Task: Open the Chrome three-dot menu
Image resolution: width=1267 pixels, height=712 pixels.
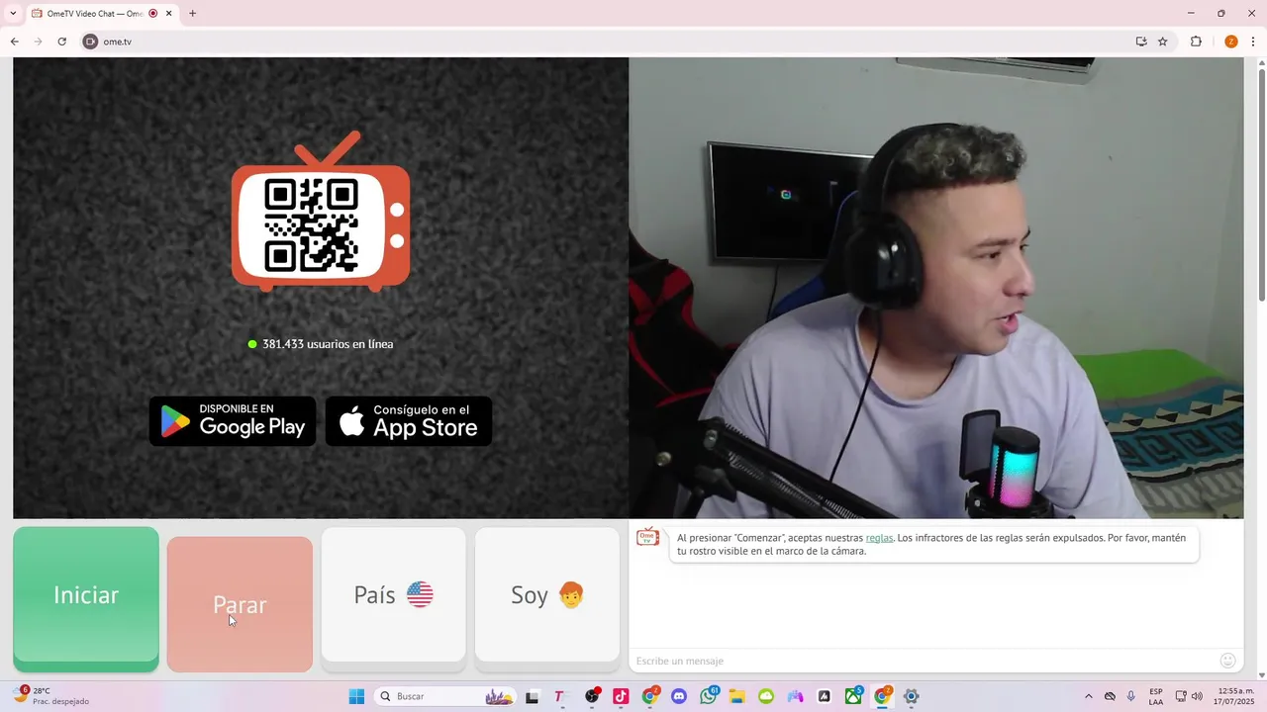Action: [x=1253, y=42]
